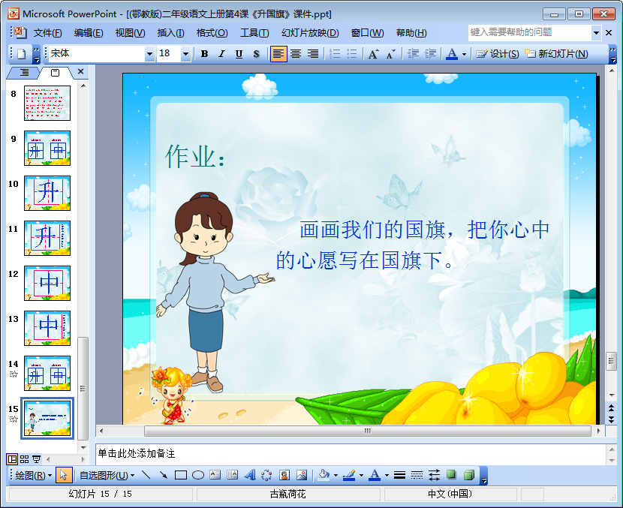This screenshot has width=623, height=508.
Task: Increase font size
Action: point(373,53)
